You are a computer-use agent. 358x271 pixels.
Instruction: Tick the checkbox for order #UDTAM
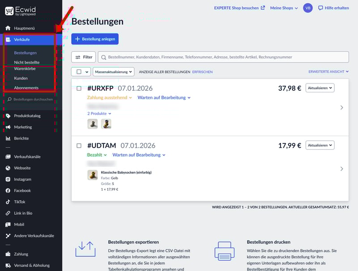(79, 146)
